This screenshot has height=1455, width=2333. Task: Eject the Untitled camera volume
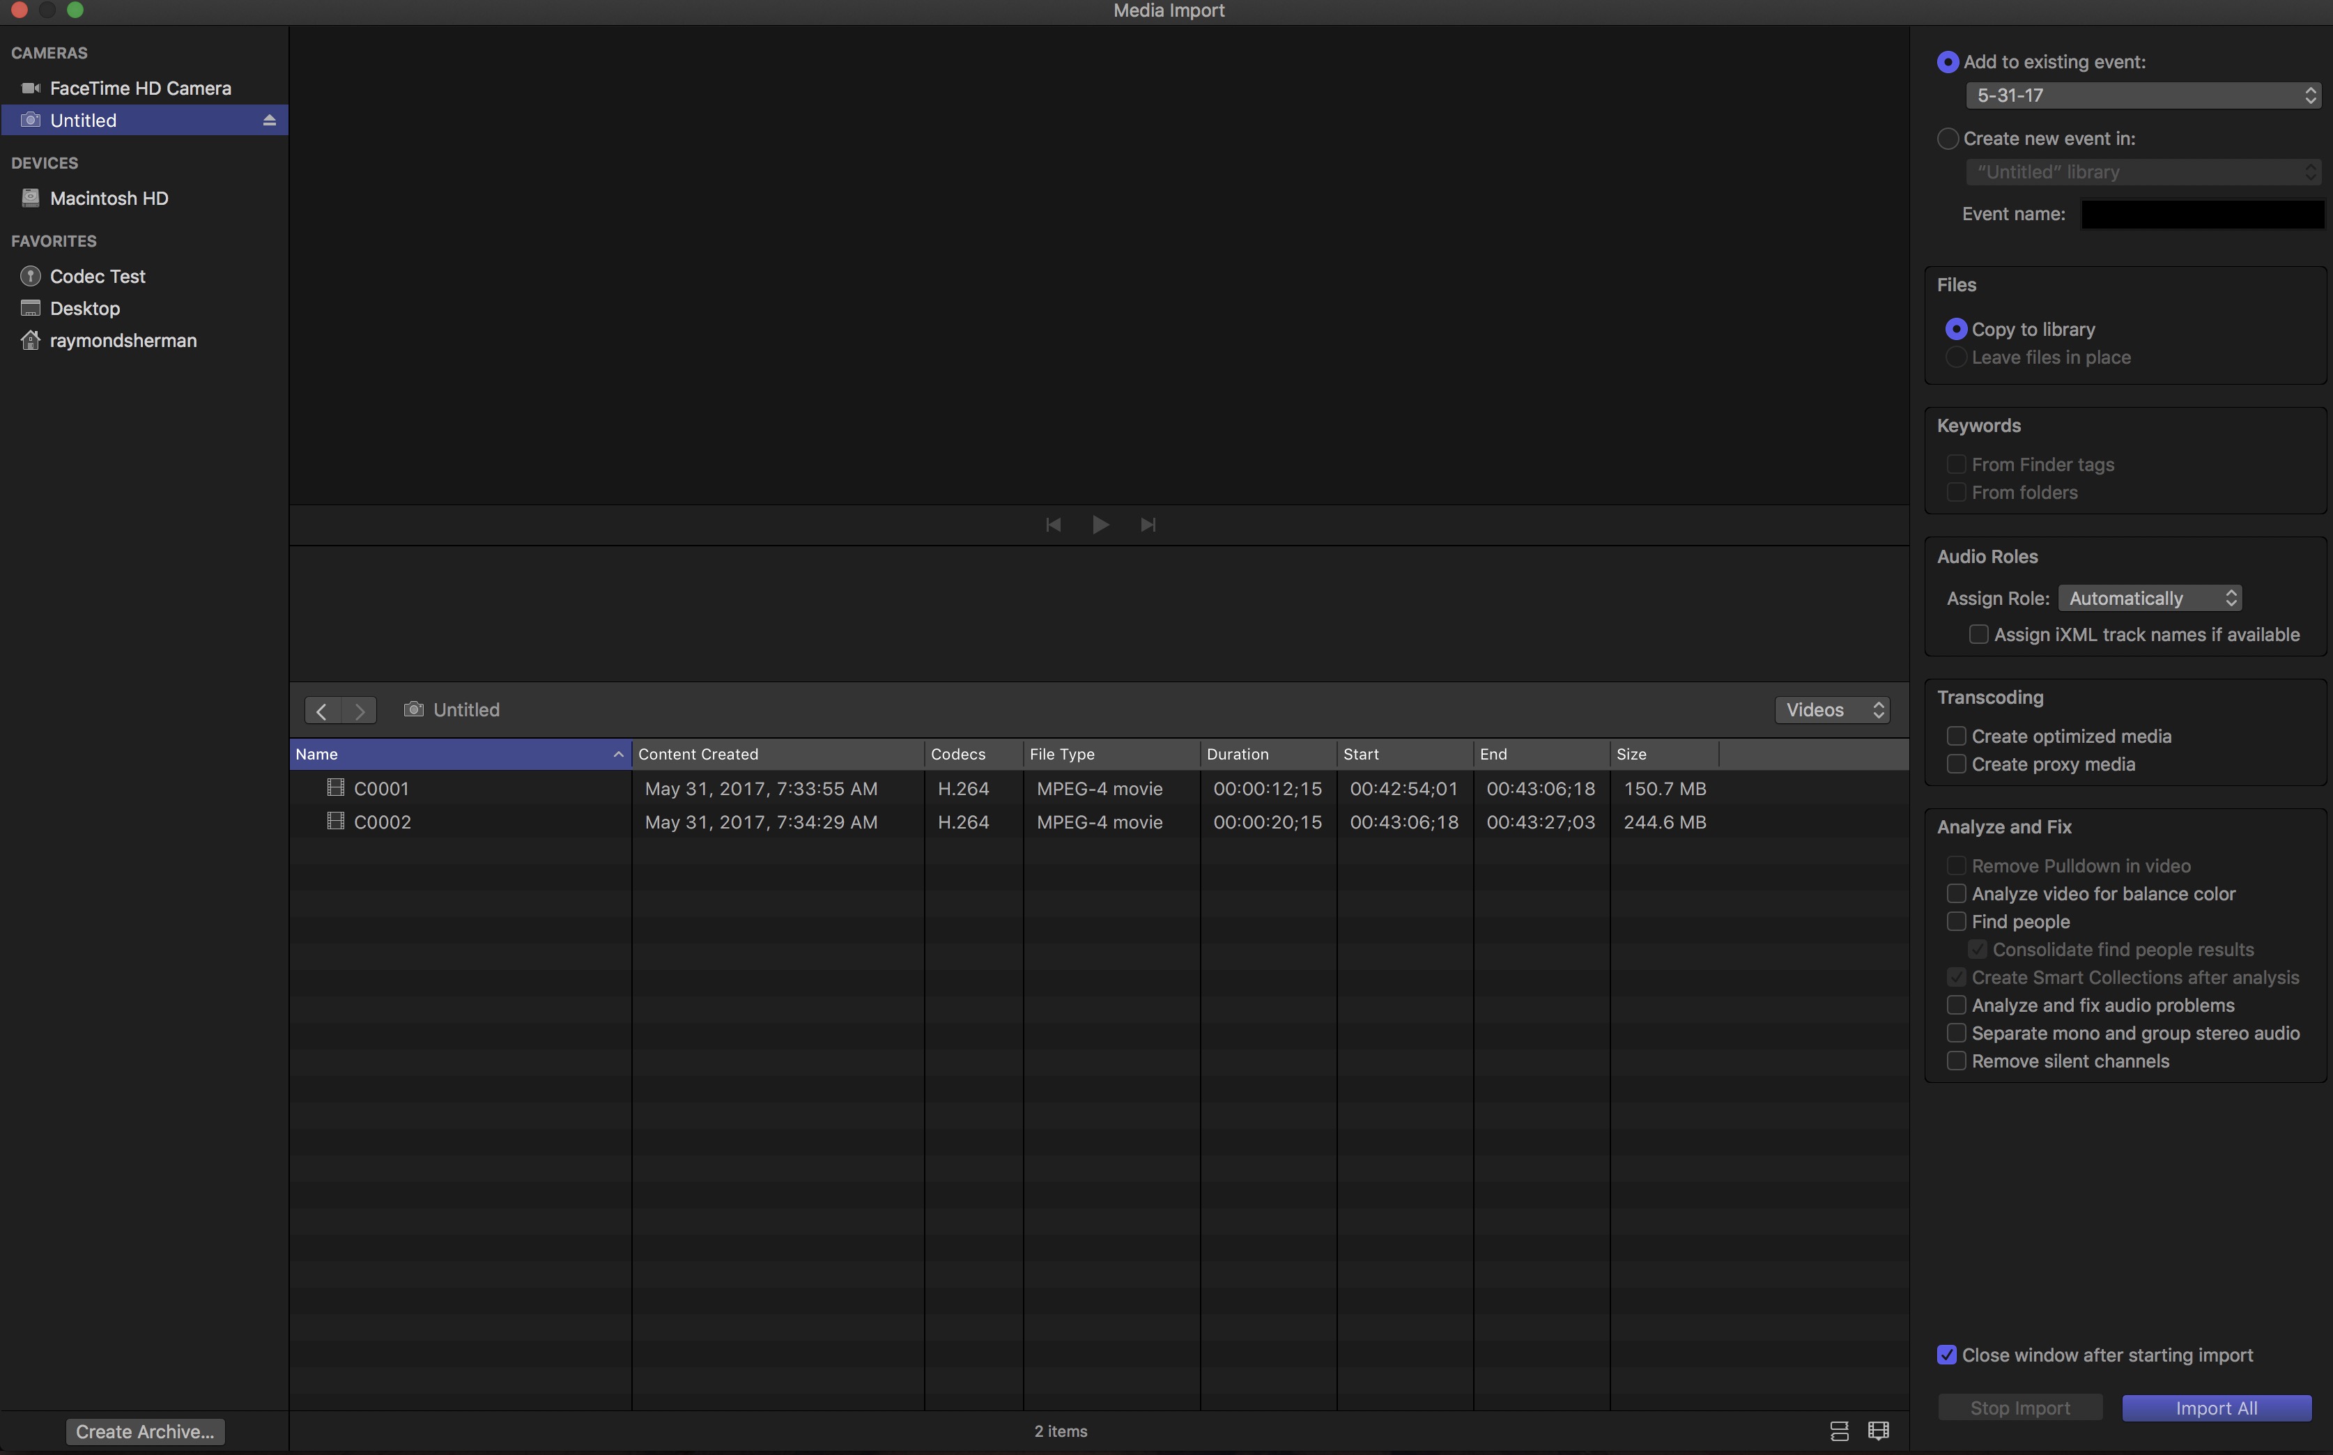pos(270,121)
